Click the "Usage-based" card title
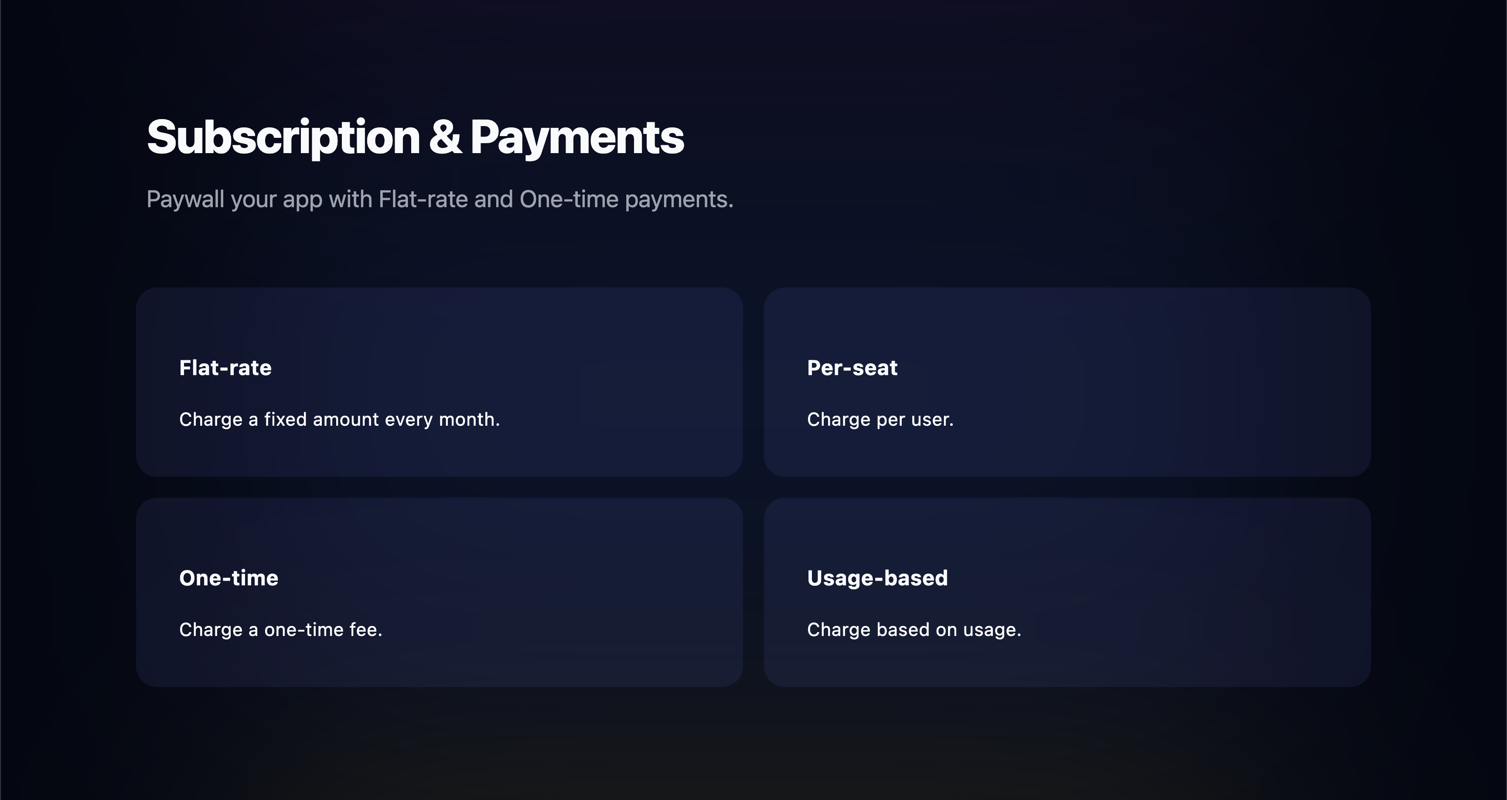Viewport: 1507px width, 800px height. point(877,578)
